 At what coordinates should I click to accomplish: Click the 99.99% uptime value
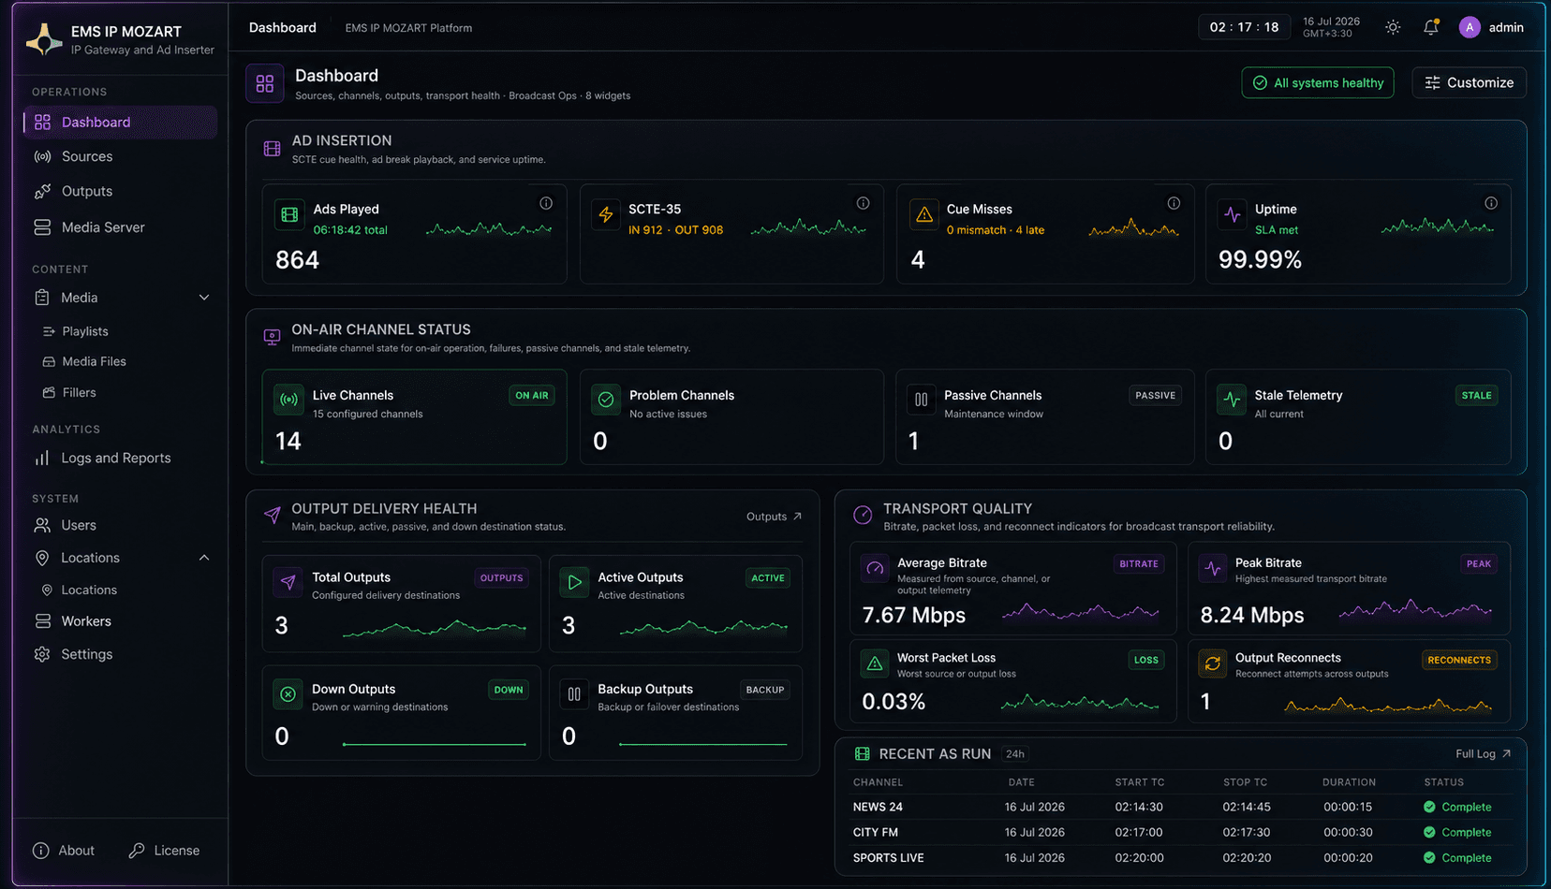(x=1260, y=260)
